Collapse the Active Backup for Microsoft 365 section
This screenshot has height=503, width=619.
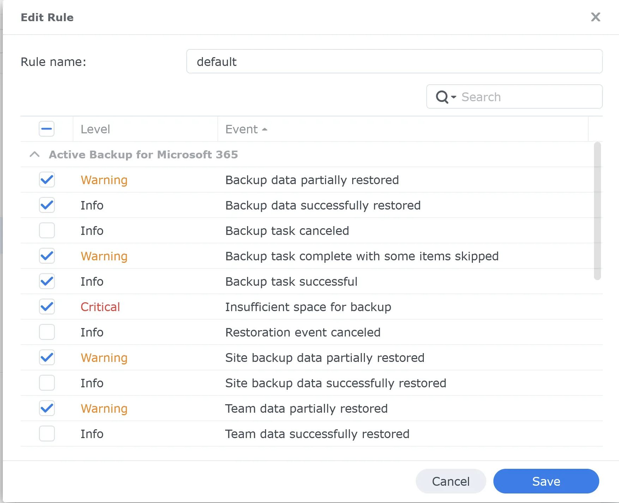click(35, 154)
